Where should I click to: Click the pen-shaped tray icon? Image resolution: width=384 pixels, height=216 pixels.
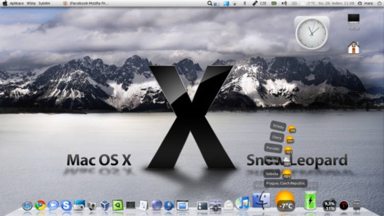[x=255, y=4]
